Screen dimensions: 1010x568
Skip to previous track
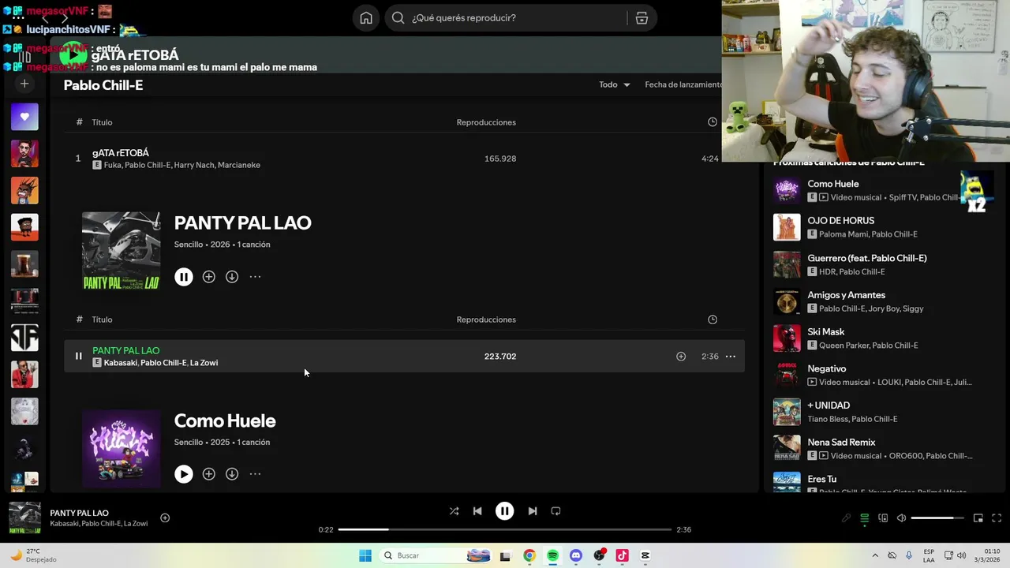477,511
